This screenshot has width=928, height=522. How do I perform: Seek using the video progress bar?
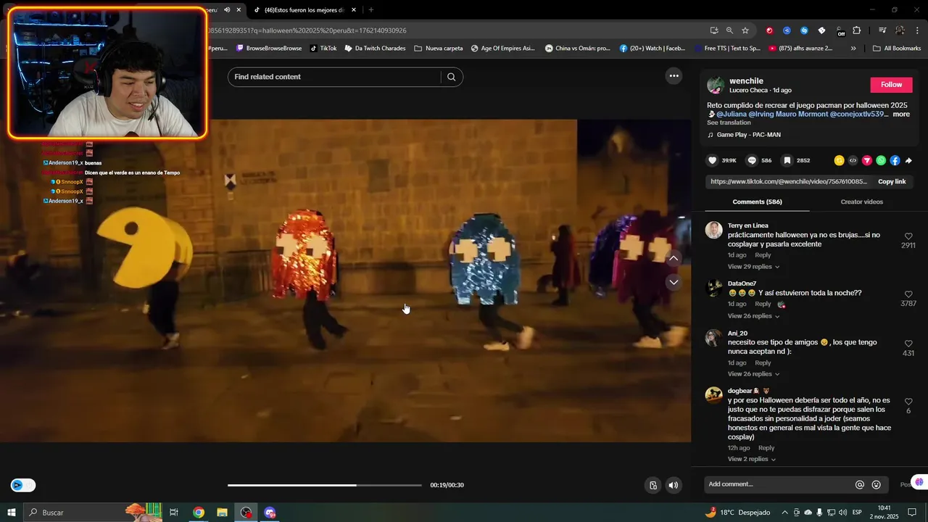324,485
